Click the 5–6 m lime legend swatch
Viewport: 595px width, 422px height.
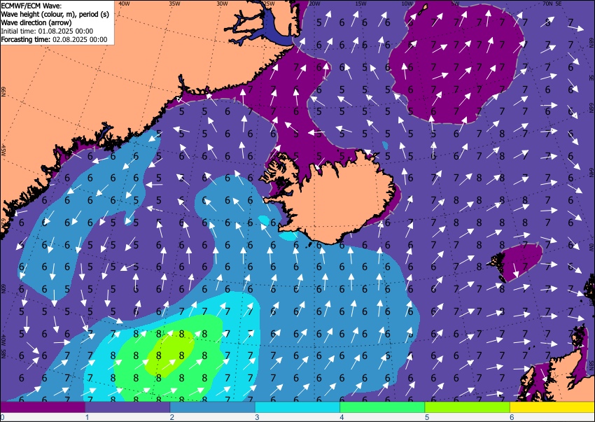[468, 407]
